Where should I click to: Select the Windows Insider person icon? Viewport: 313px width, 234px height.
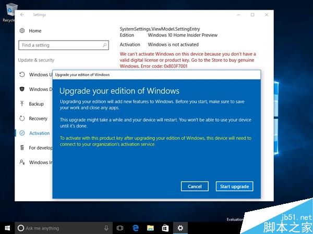22,162
